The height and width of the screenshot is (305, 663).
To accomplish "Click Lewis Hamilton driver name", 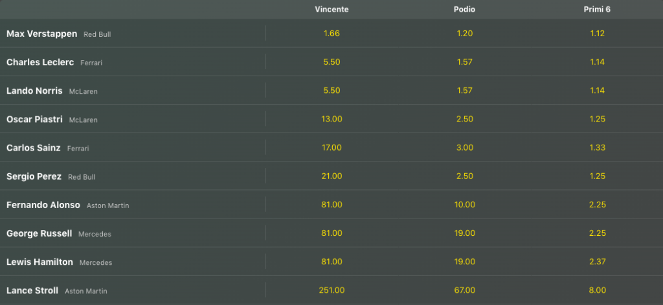I will (x=40, y=262).
